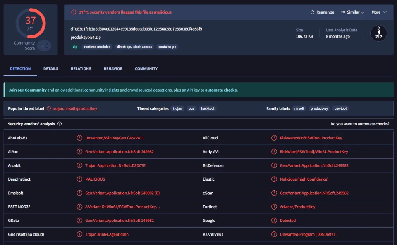This screenshot has width=397, height=245.
Task: Click AliCloud result Riskware:Win/PSWTool.ProductKey
Action: pyautogui.click(x=311, y=138)
